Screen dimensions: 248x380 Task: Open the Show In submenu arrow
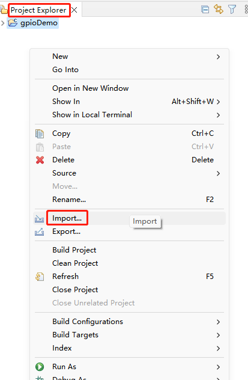click(x=218, y=102)
